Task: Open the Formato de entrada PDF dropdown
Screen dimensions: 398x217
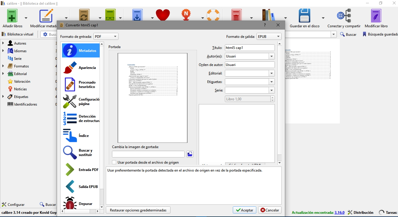Action: click(106, 36)
